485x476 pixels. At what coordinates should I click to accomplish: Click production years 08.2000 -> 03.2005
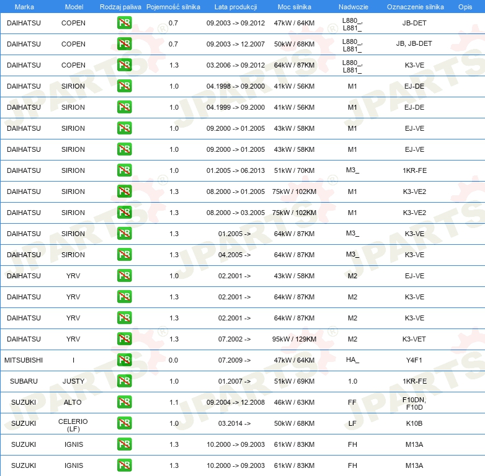click(x=236, y=213)
